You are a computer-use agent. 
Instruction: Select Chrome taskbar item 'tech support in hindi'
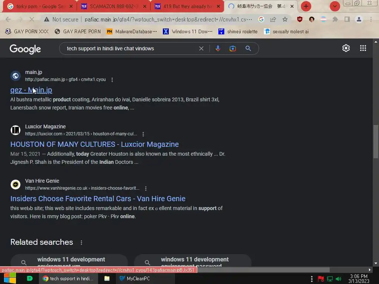pos(68,278)
